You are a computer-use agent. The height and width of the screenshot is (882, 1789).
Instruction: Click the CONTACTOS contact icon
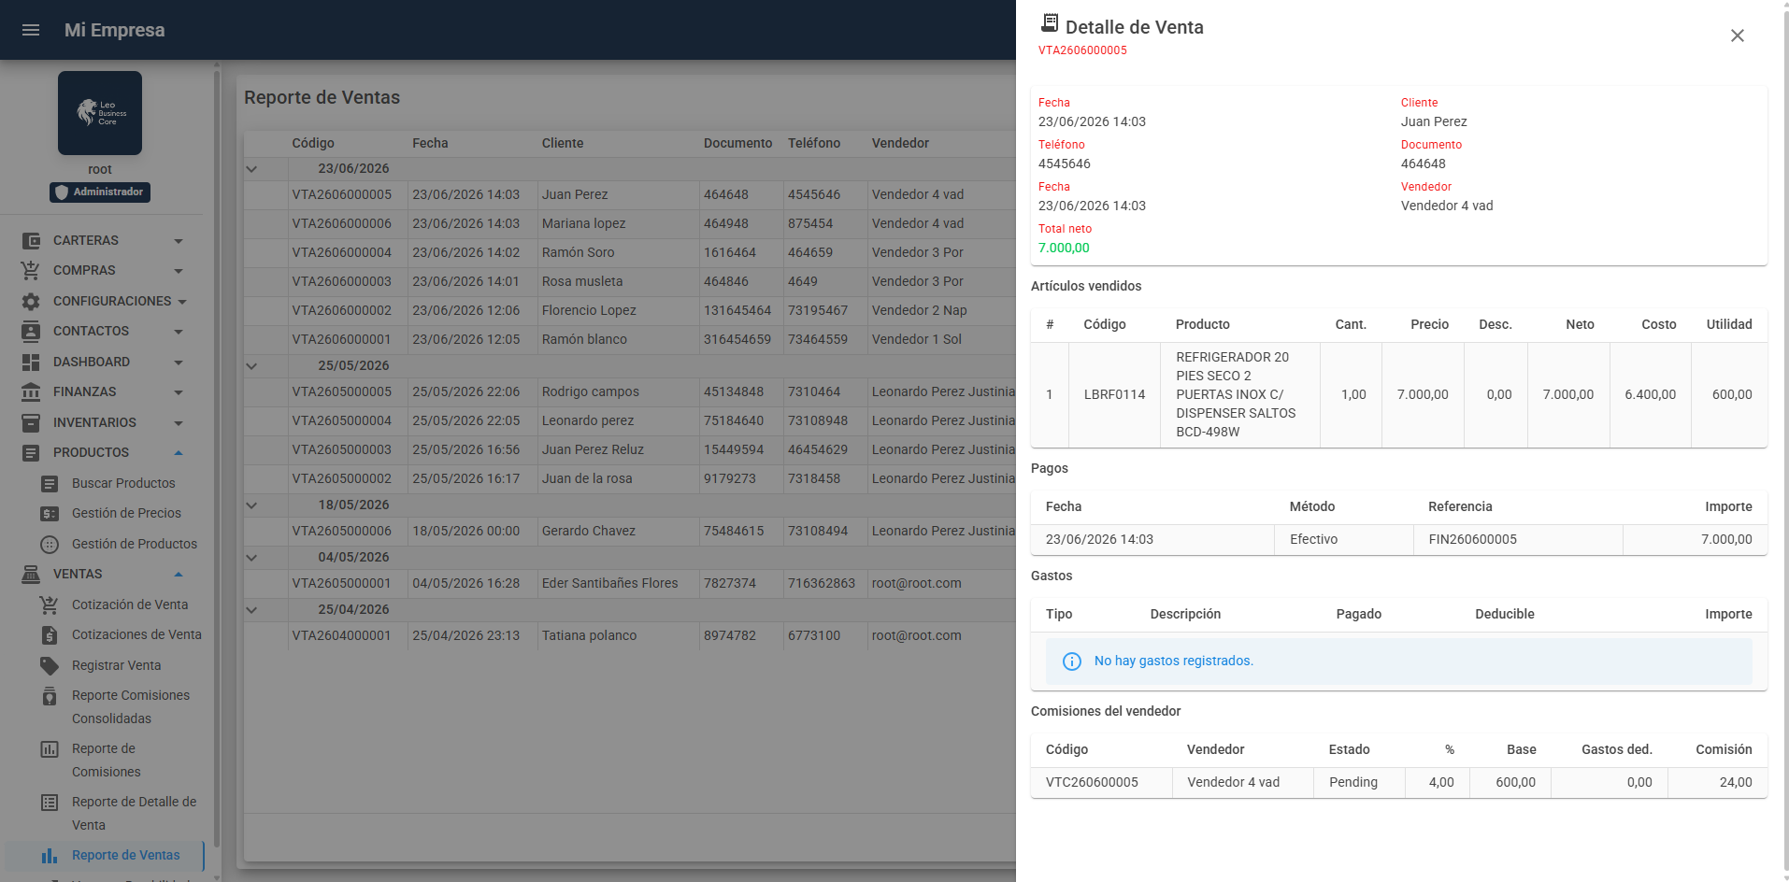click(x=31, y=332)
